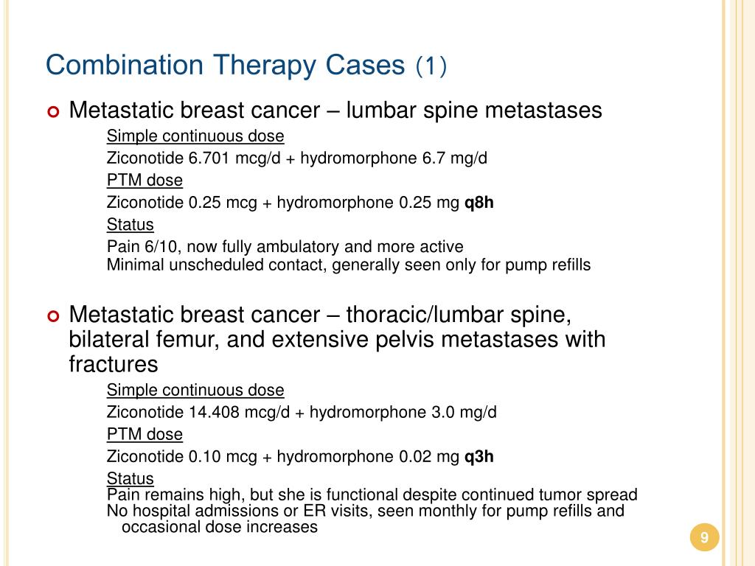
Task: Click the second case's "PTM dose" heading
Action: click(145, 435)
